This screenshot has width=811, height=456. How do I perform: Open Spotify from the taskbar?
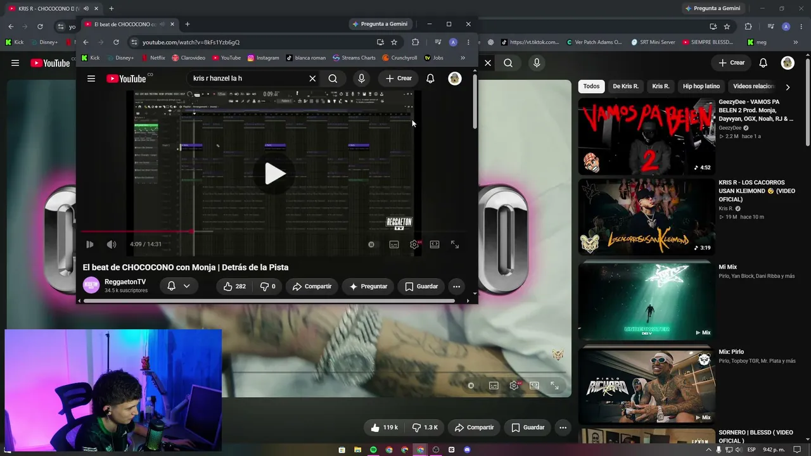coord(373,450)
